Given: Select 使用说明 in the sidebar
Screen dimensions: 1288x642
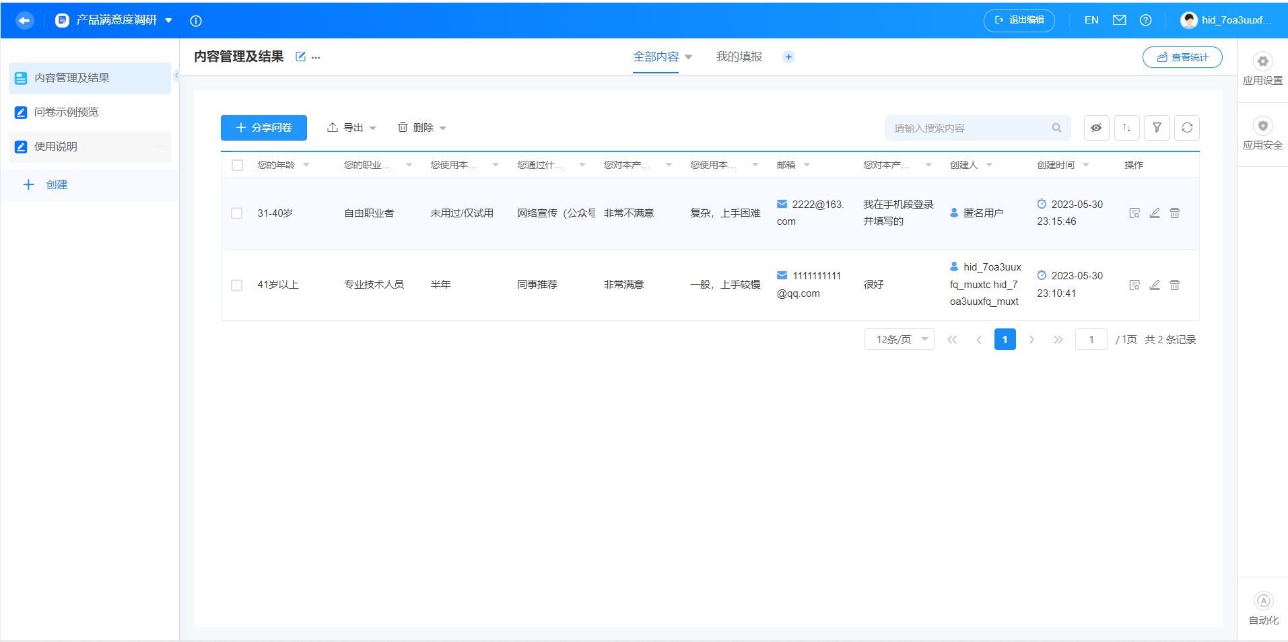Looking at the screenshot, I should [90, 147].
